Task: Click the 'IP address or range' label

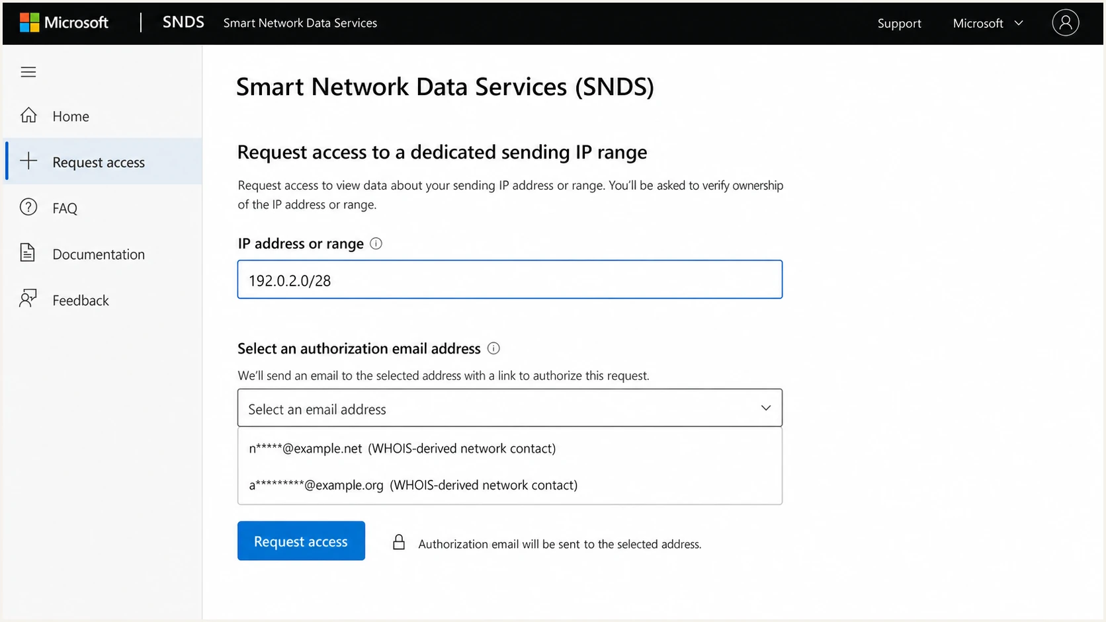Action: coord(301,243)
